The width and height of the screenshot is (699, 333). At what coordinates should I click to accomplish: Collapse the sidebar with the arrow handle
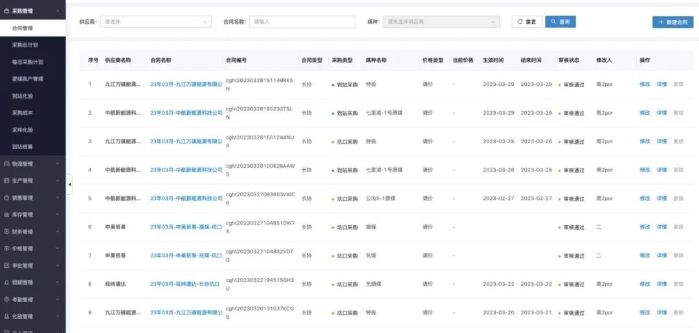click(x=69, y=185)
